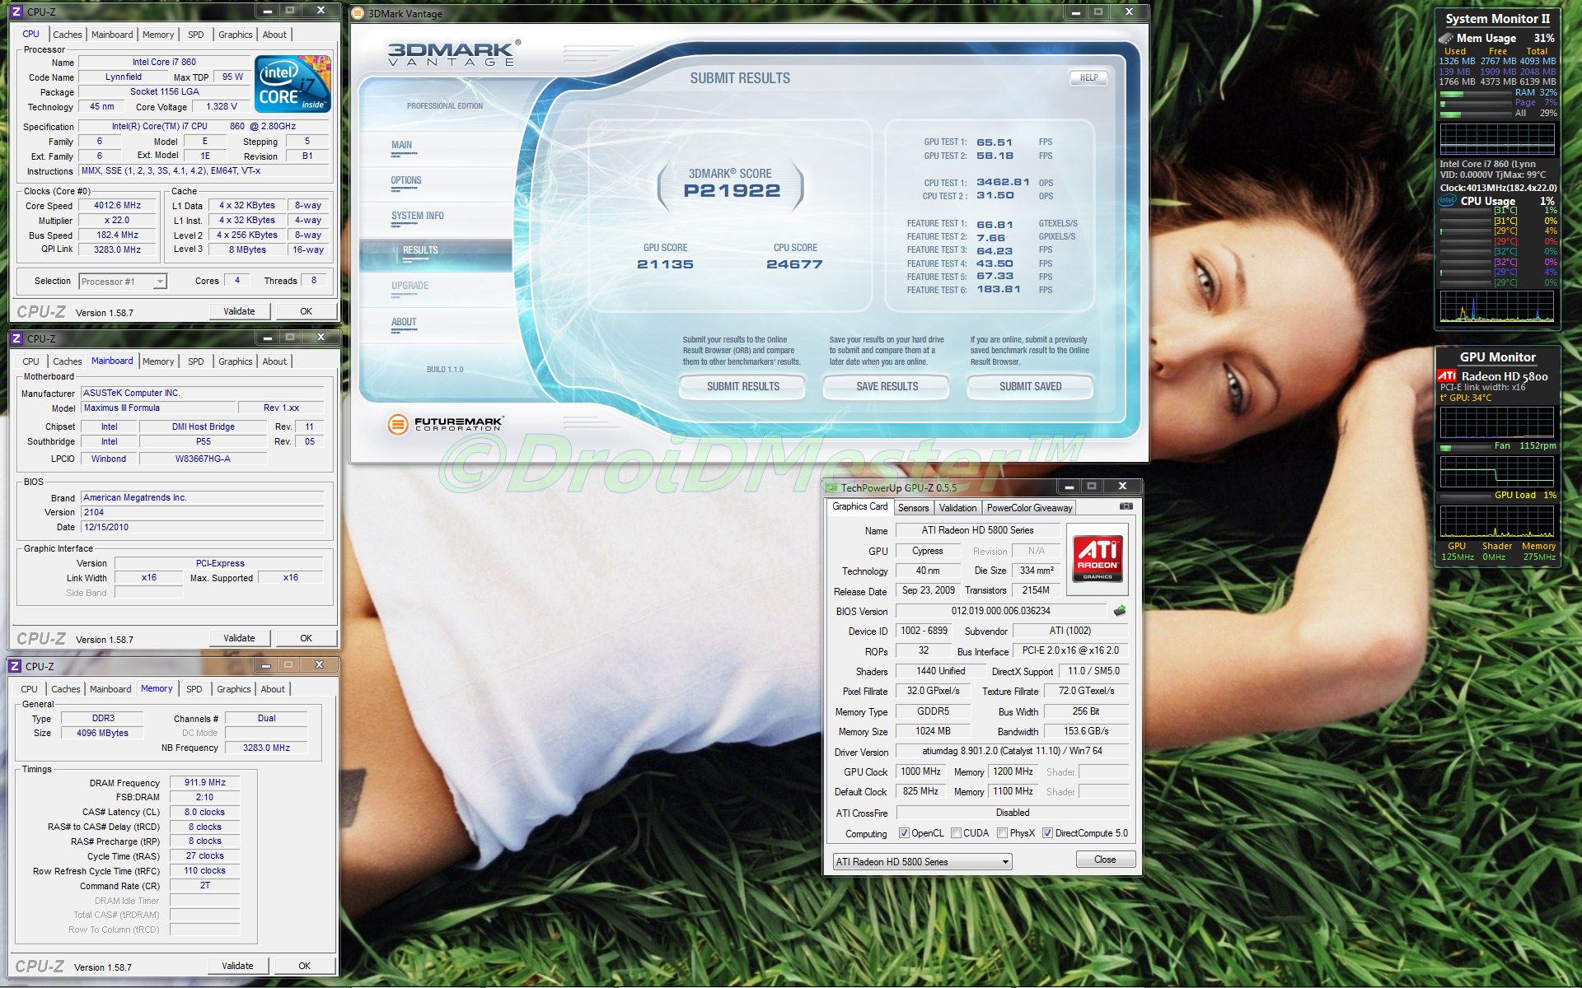Toggle the PhysX checkbox in GPU-Z
This screenshot has width=1582, height=988.
1002,833
